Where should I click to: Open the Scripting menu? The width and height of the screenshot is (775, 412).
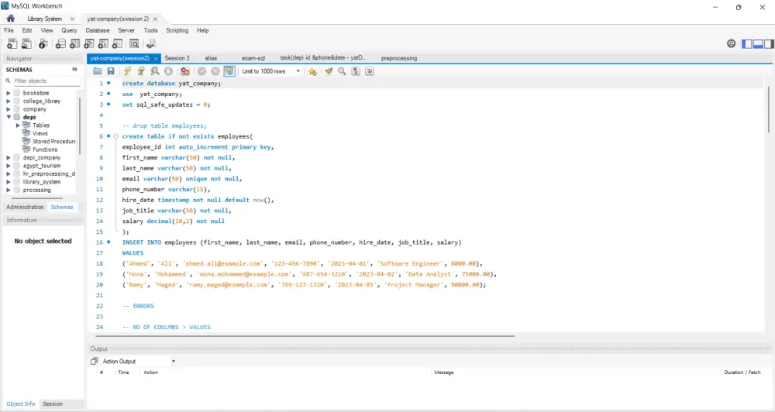pos(177,30)
